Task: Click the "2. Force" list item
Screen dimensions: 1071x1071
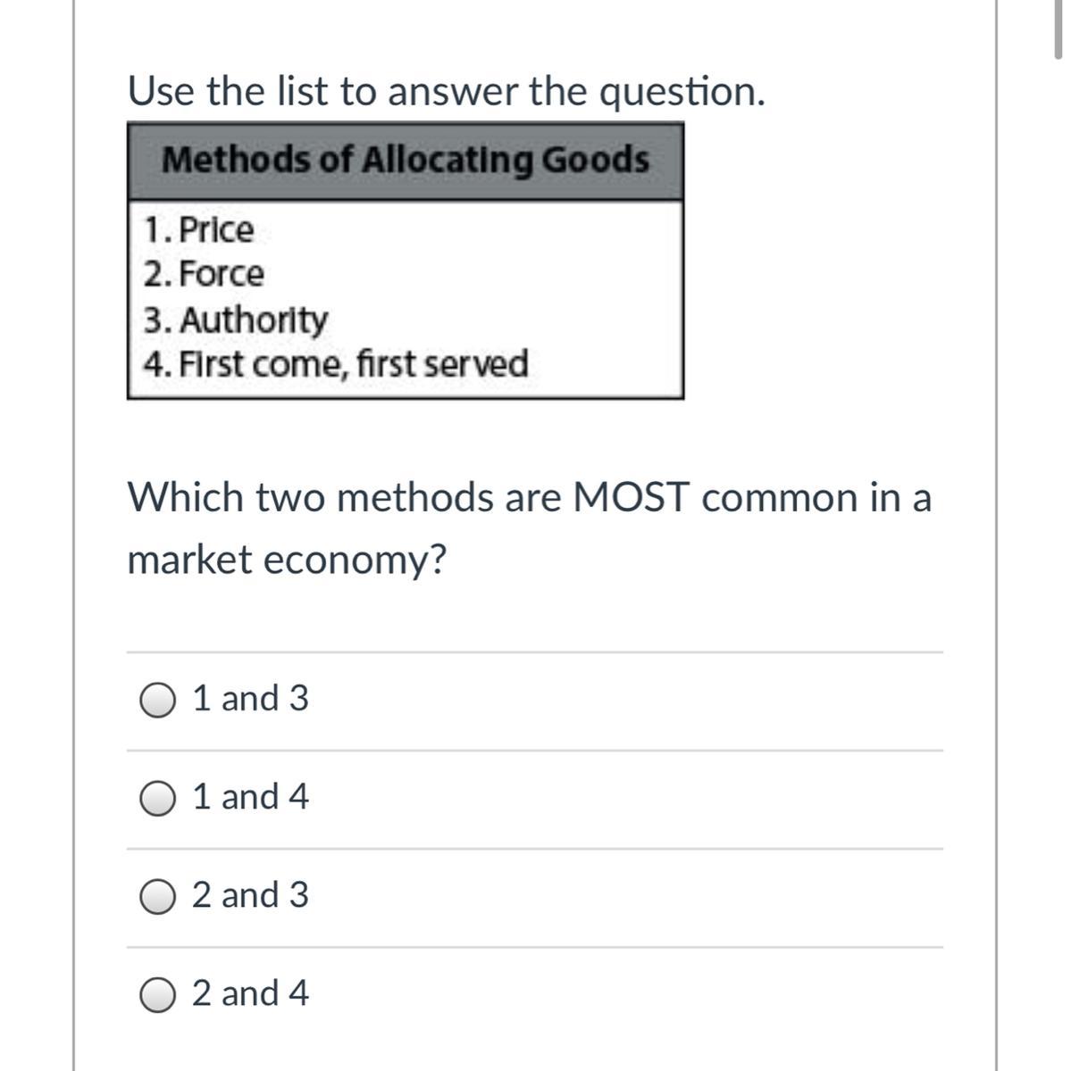Action: (x=205, y=274)
